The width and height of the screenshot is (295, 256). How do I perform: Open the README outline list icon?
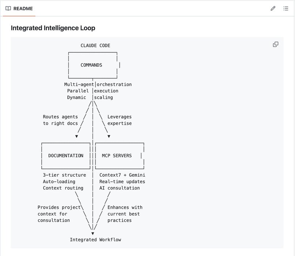point(286,8)
